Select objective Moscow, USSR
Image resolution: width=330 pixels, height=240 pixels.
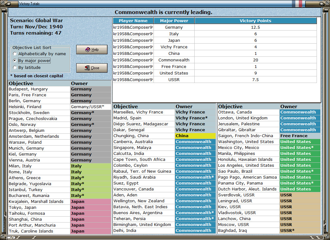248,225
